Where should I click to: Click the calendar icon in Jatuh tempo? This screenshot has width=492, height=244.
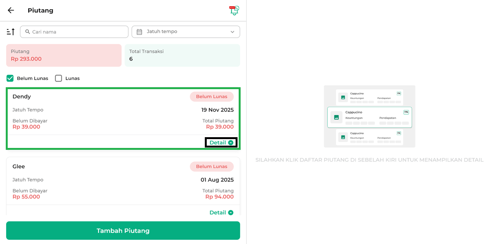[139, 32]
